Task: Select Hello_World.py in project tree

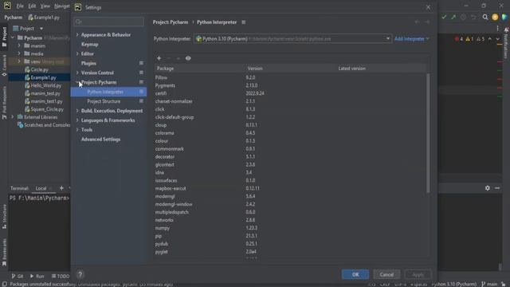Action: 46,85
